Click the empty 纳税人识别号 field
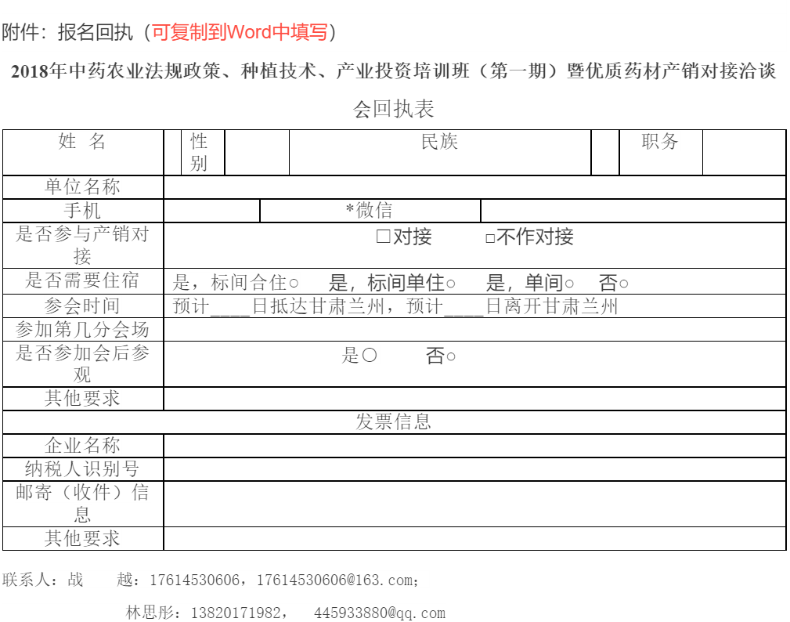The height and width of the screenshot is (622, 790). click(x=474, y=469)
